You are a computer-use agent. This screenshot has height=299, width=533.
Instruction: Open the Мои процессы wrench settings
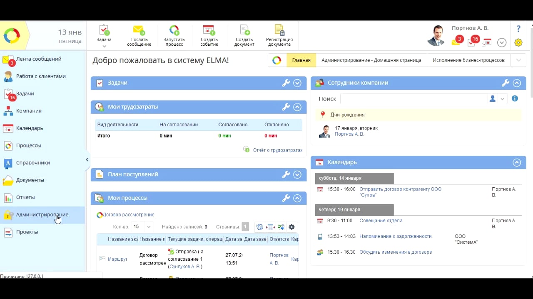click(286, 198)
